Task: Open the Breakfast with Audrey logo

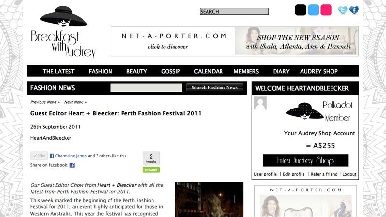Action: [63, 32]
